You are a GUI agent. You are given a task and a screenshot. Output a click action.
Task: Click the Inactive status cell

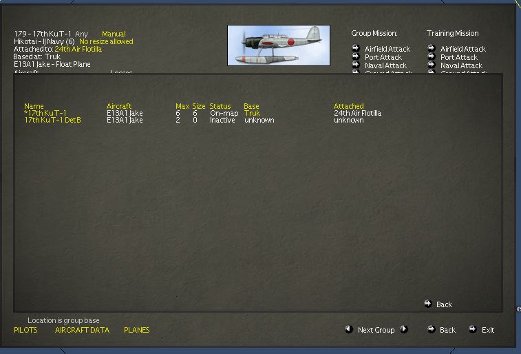222,120
